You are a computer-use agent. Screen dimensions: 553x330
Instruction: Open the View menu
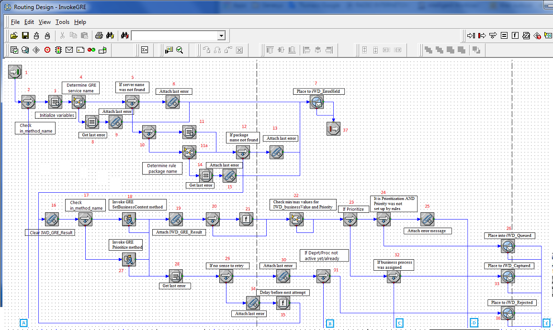tap(45, 22)
